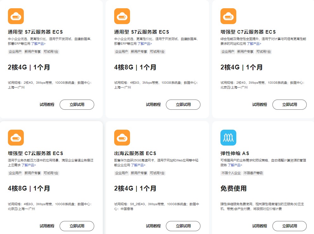Open 试用教程 on C7 2核4G card
314x234 pixels.
coord(259,105)
